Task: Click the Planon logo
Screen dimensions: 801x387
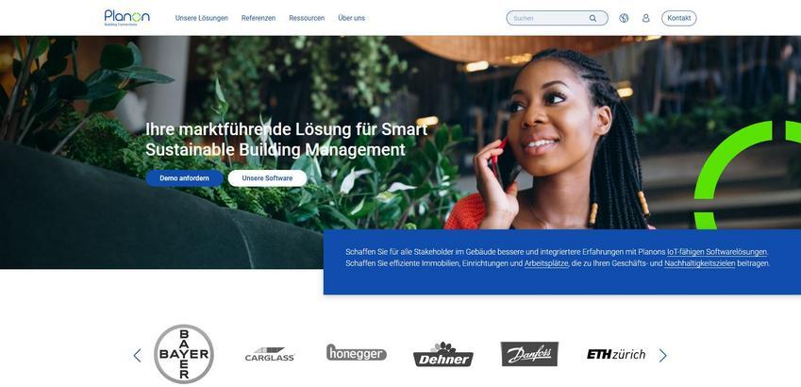Action: tap(126, 17)
